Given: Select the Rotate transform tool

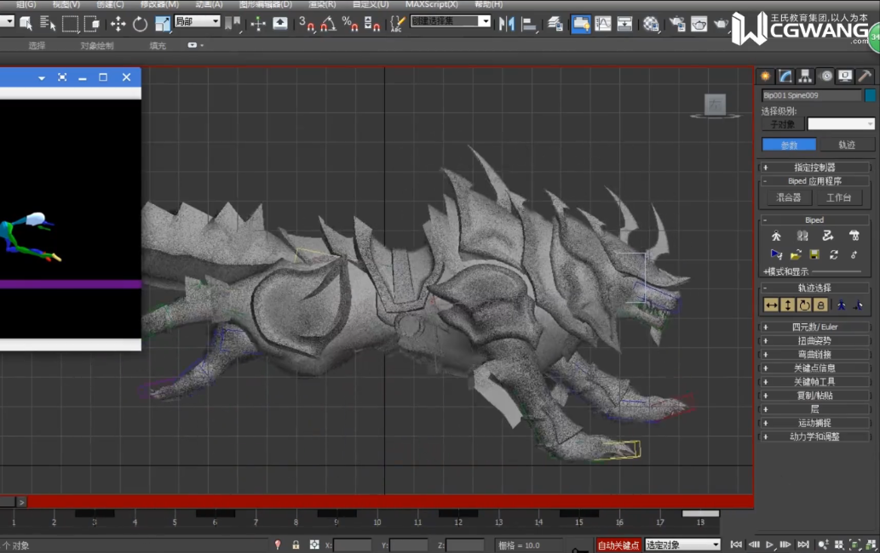Looking at the screenshot, I should 140,24.
